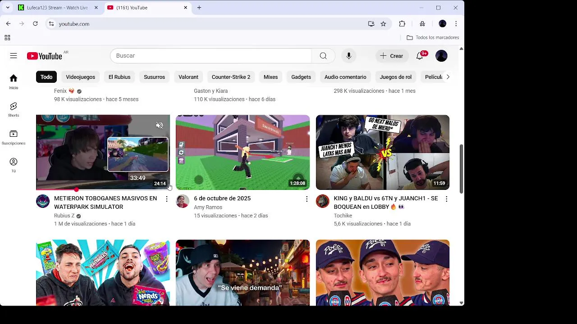Open KING y BALDU vs 6TN title
577x324 pixels.
tap(386, 202)
